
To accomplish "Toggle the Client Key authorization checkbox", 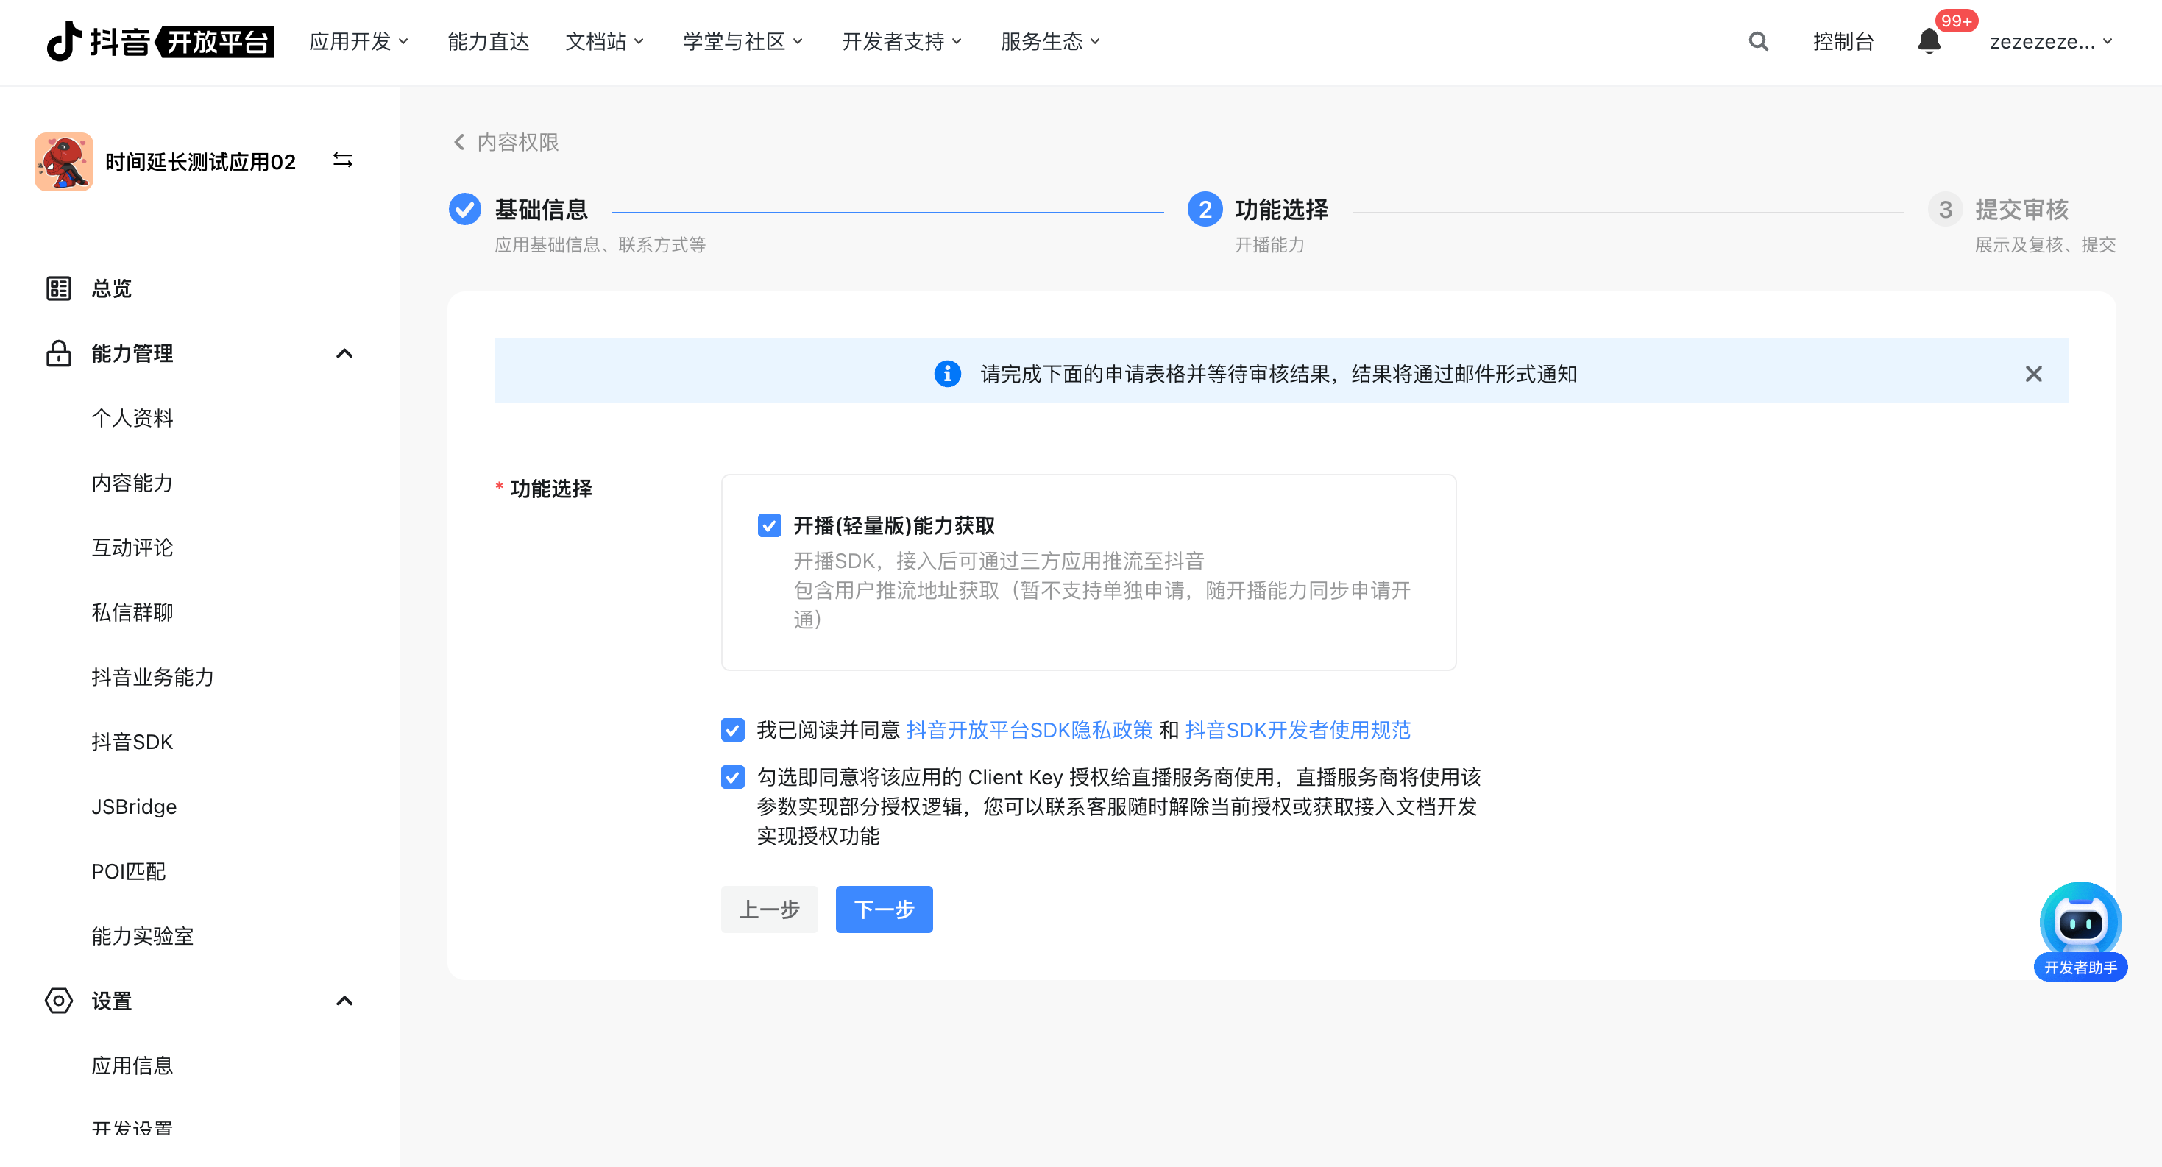I will click(x=733, y=778).
